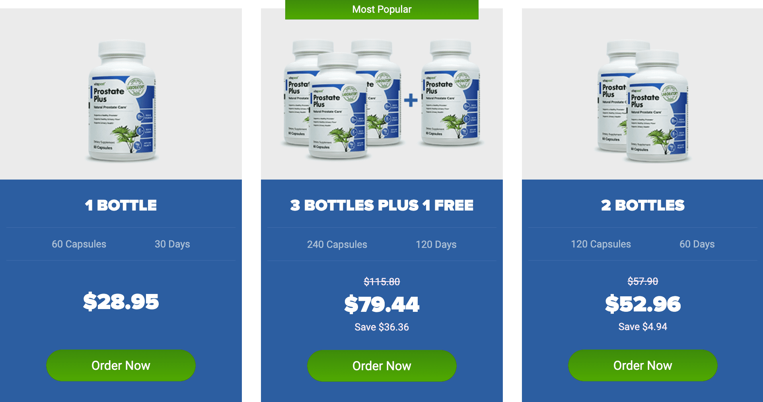This screenshot has height=402, width=763.
Task: Click the crossed-out $115.80 original price
Action: [x=382, y=282]
